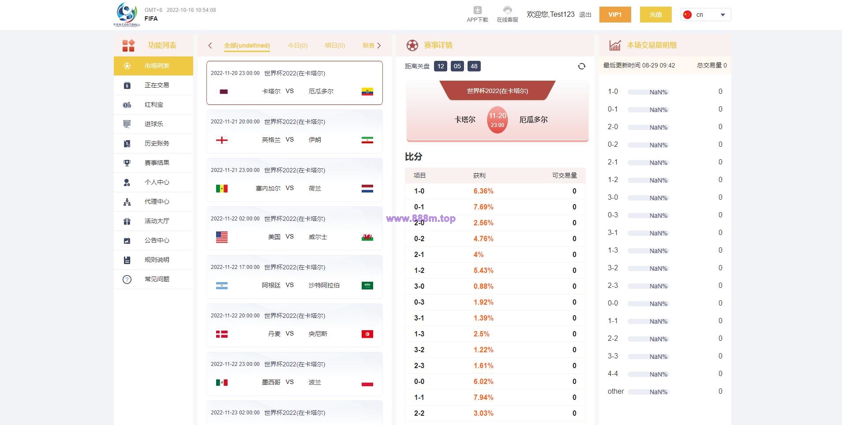The image size is (842, 425).
Task: Click the 红利宝 coins icon
Action: [x=127, y=104]
